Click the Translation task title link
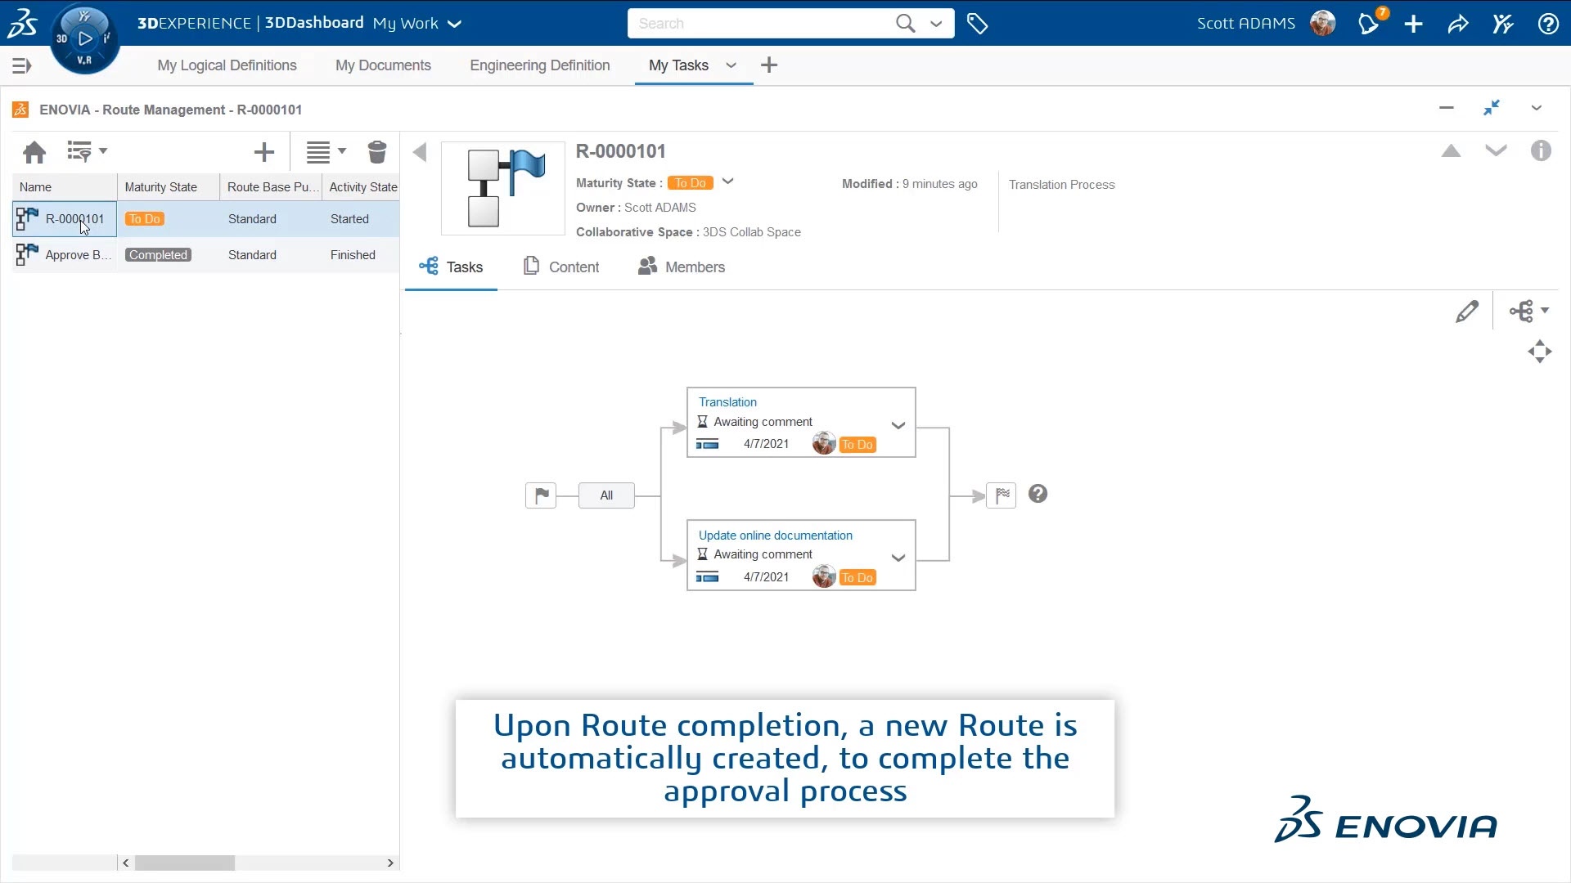 pyautogui.click(x=727, y=402)
